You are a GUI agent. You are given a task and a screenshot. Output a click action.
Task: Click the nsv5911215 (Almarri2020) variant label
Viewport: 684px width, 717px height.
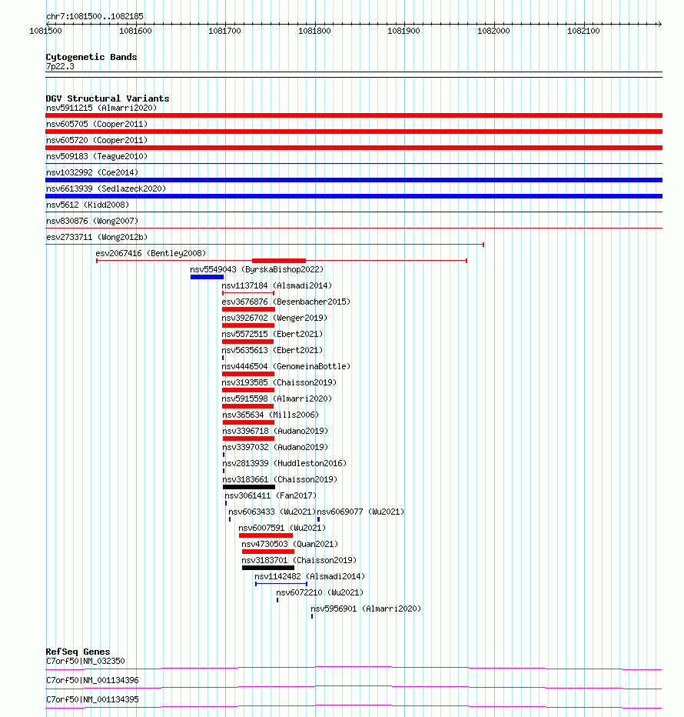pyautogui.click(x=101, y=108)
